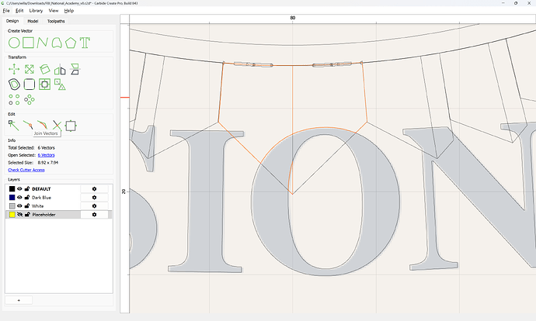Open settings gear for DEFAULT layer
The width and height of the screenshot is (536, 321).
click(94, 189)
